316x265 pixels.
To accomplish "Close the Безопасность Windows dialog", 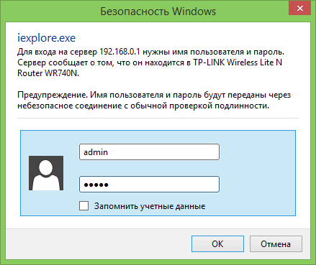I will (x=300, y=9).
